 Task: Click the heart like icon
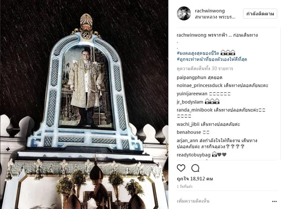pos(181,168)
